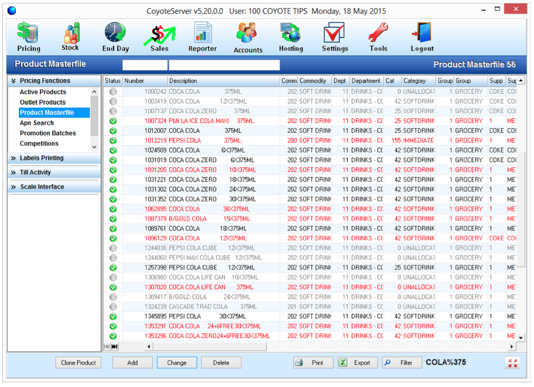534x387 pixels.
Task: Sort by the Number column header
Action: 145,81
